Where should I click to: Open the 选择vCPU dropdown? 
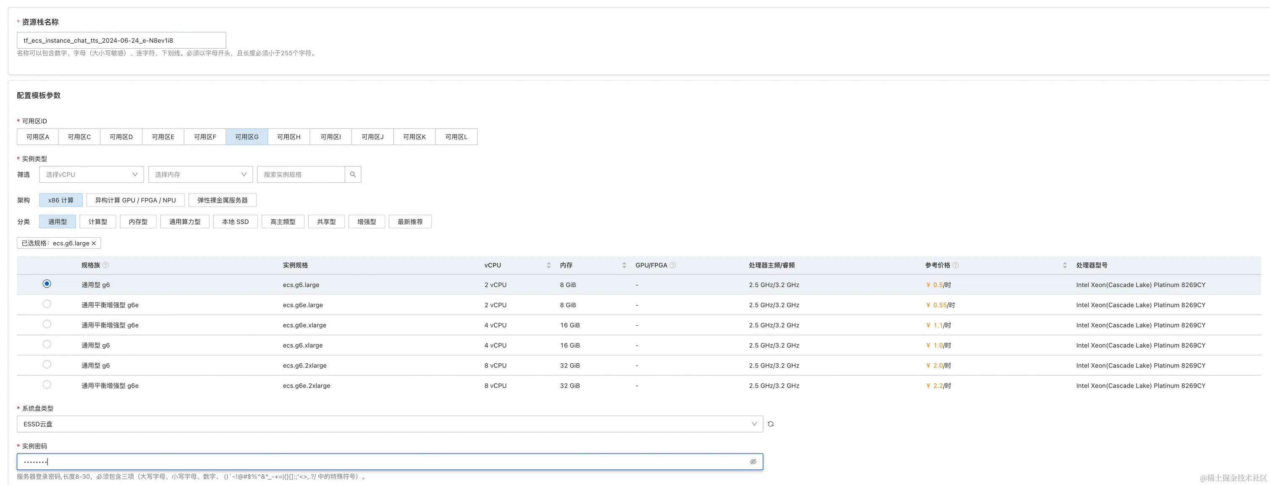[x=91, y=175]
